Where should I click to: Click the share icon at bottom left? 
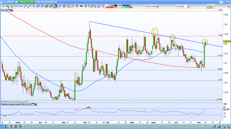(x=2, y=126)
